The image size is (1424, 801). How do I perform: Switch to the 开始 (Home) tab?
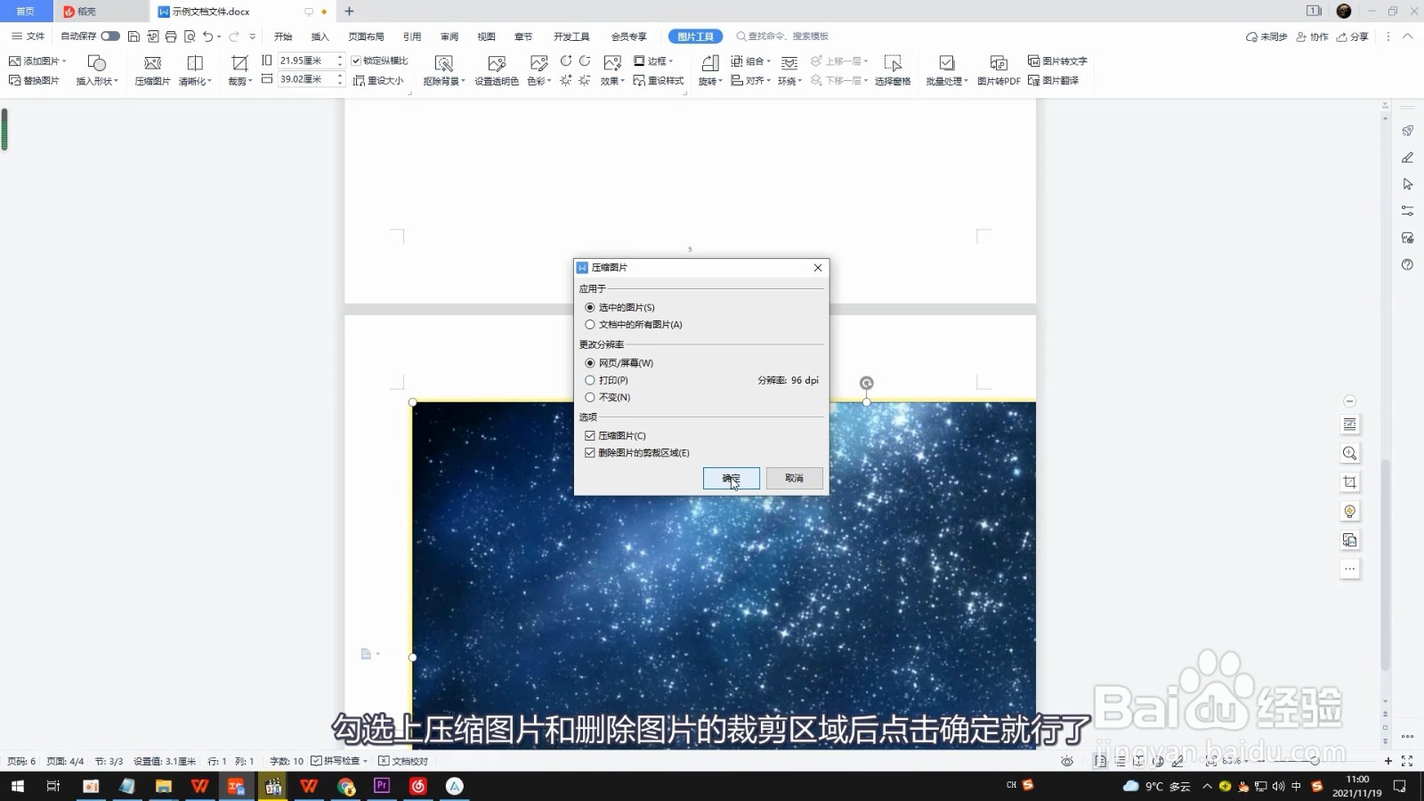tap(283, 36)
